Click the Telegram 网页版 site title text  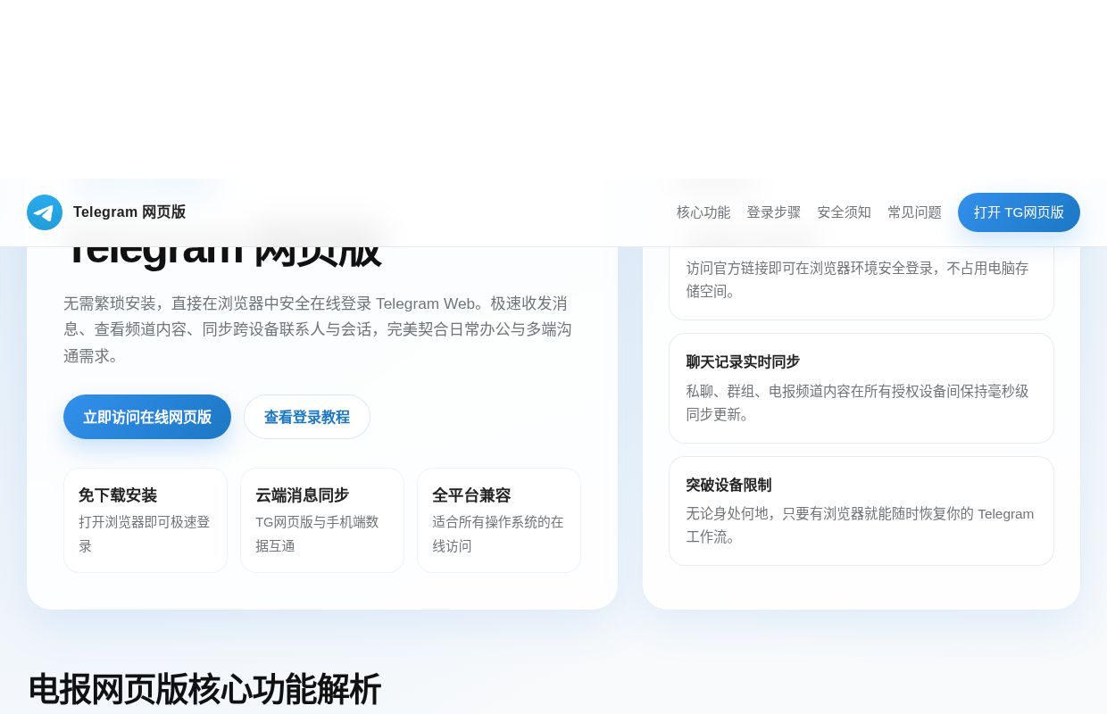129,212
